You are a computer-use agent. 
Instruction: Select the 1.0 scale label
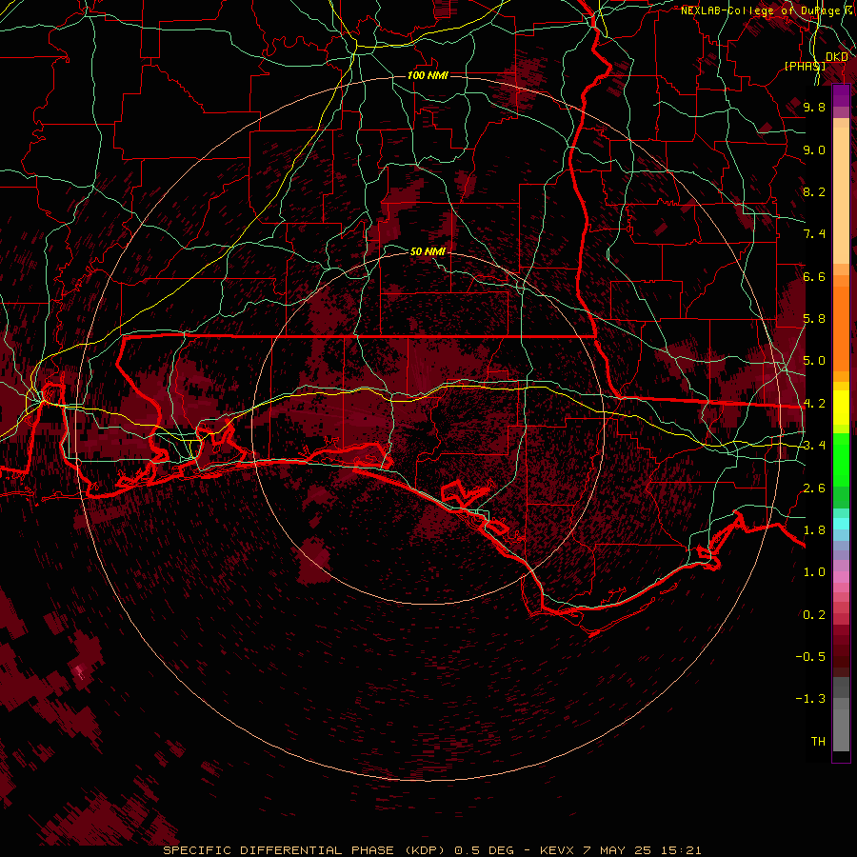point(814,572)
